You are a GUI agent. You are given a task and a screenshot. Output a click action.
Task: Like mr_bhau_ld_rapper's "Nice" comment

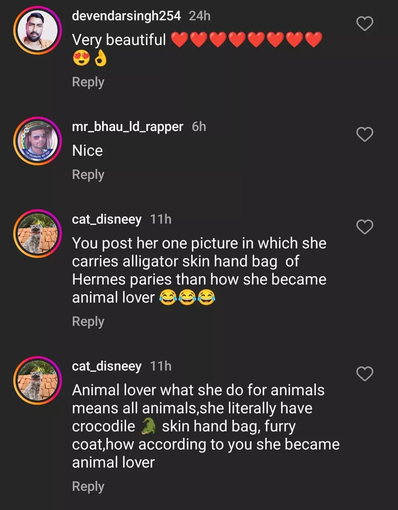(x=364, y=134)
